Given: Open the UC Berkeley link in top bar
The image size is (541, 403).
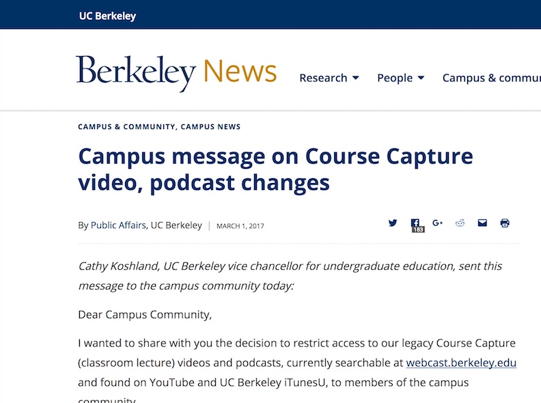Looking at the screenshot, I should (x=107, y=16).
